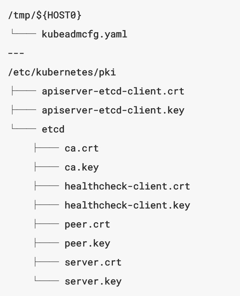240x296 pixels.
Task: Select apiserver-etcd-client.crt in the tree
Action: click(x=113, y=91)
